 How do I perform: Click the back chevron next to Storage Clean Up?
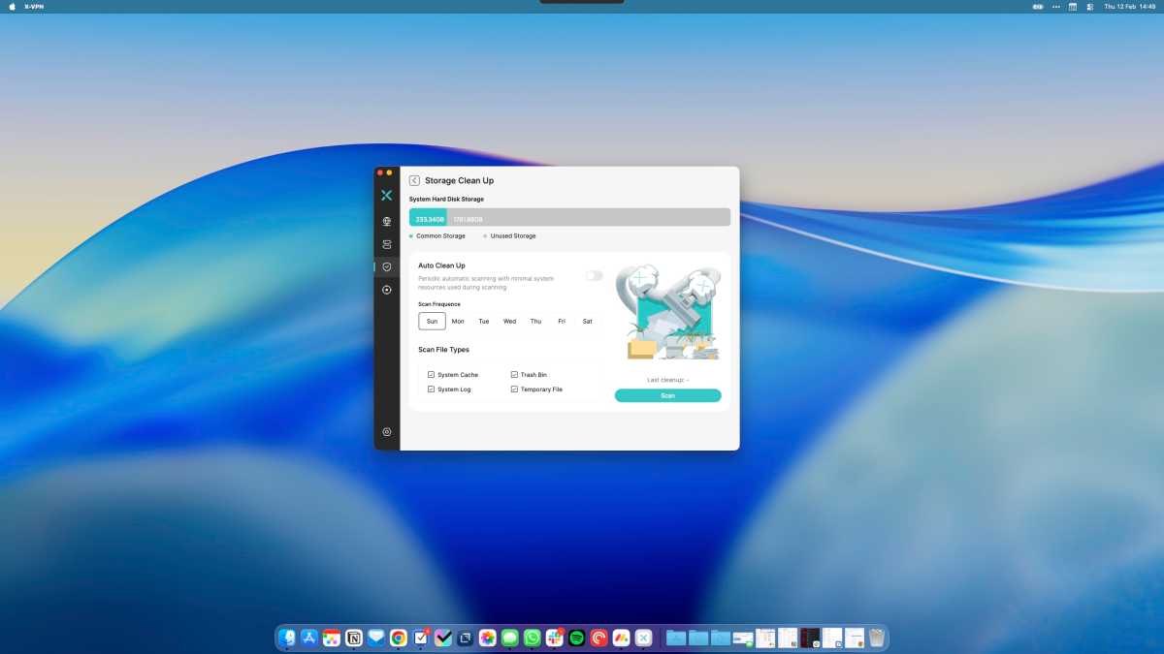point(414,180)
